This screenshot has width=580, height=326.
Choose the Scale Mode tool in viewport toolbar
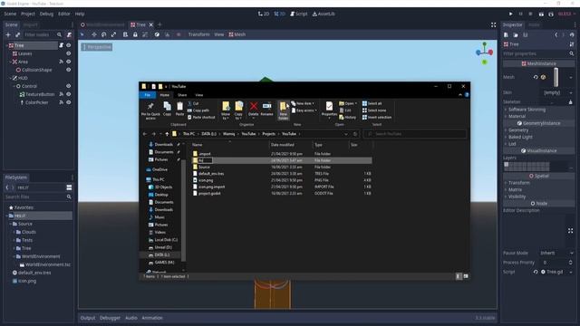click(113, 34)
